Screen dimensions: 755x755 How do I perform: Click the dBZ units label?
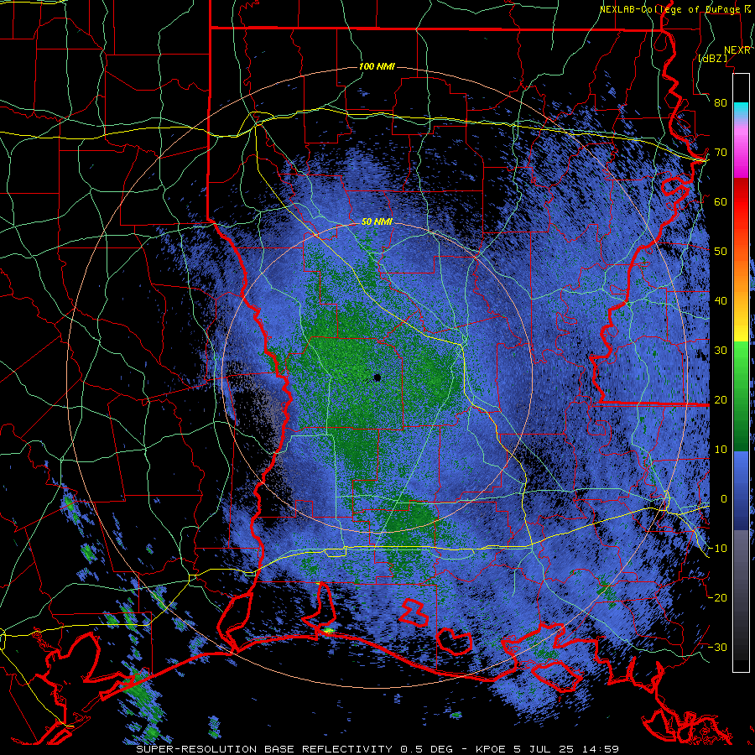(712, 58)
